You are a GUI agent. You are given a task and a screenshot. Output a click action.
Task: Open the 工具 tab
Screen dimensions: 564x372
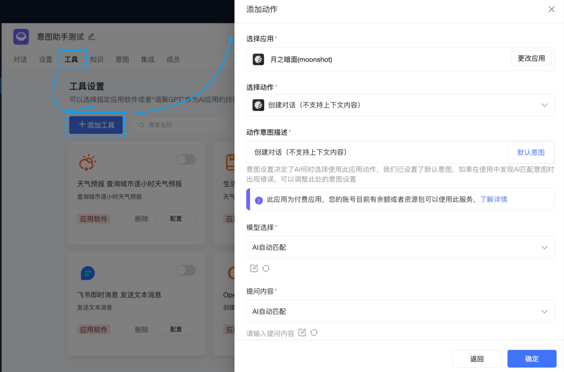coord(71,60)
